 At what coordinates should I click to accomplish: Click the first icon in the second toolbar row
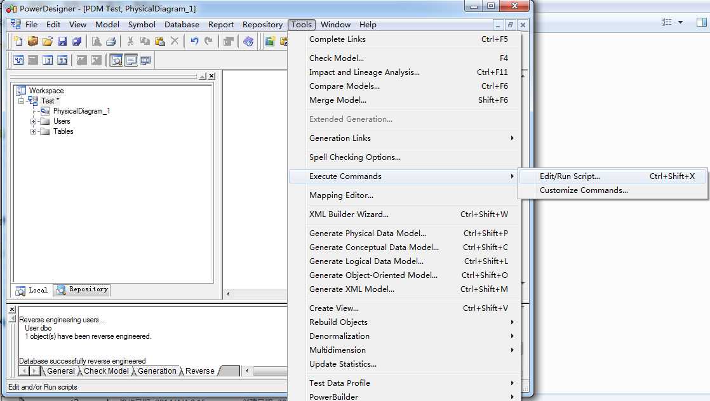tap(18, 60)
